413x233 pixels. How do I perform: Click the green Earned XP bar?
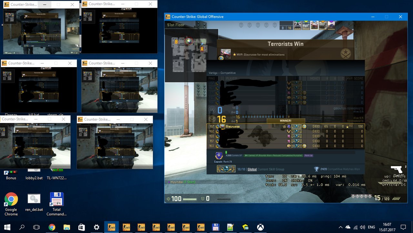[273, 156]
